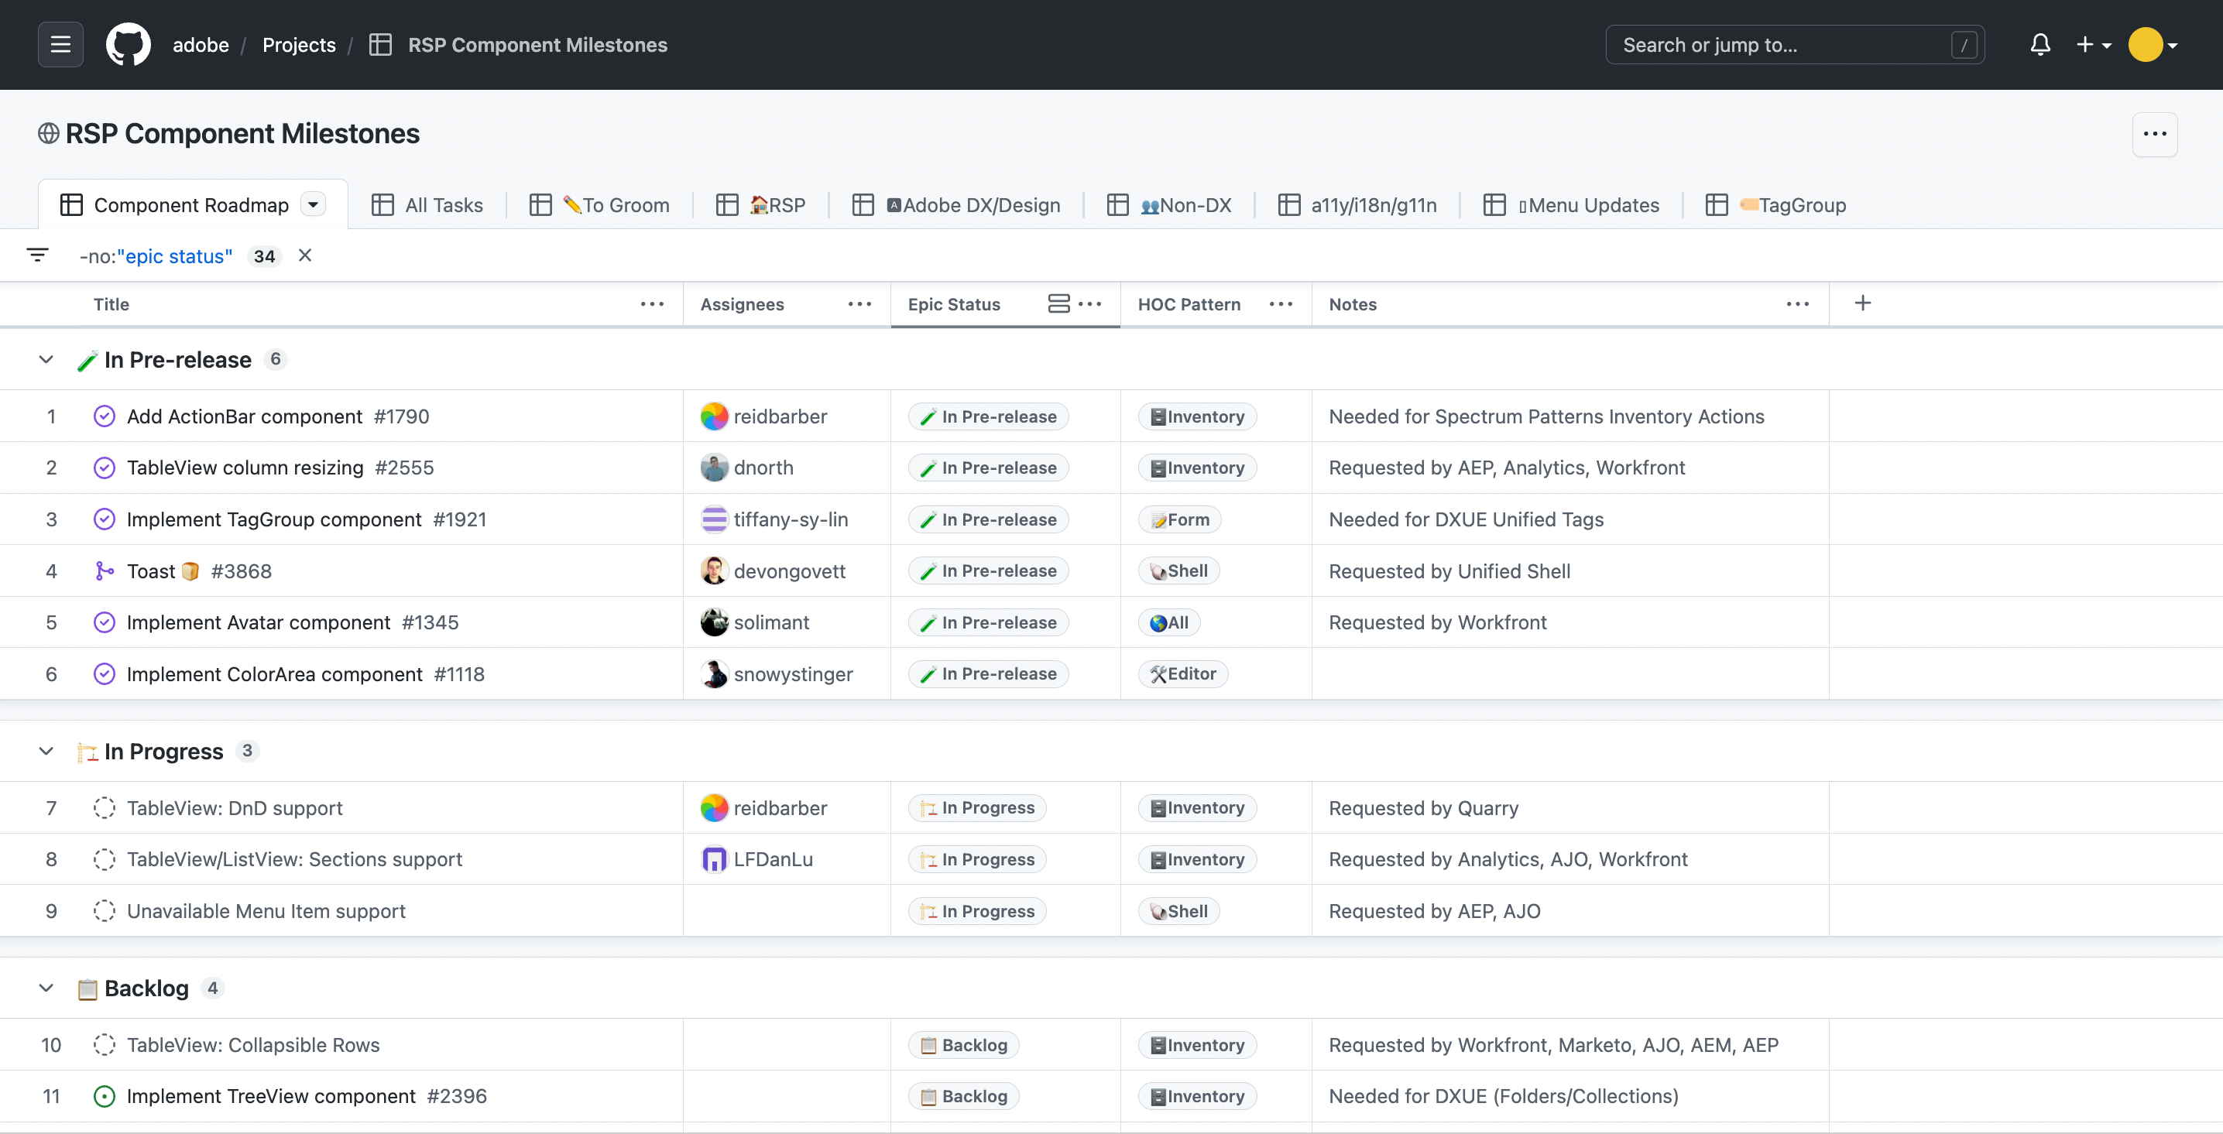Open Component Roadmap view dropdown arrow
Viewport: 2223px width, 1134px height.
pyautogui.click(x=314, y=204)
